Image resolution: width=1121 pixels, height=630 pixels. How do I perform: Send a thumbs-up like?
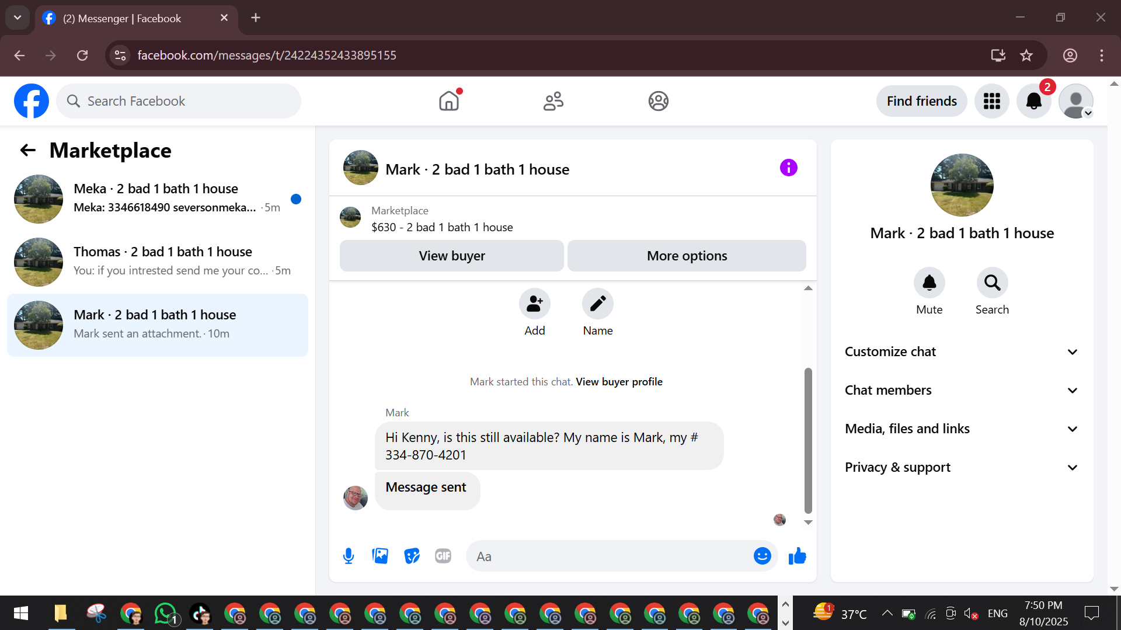pos(797,556)
